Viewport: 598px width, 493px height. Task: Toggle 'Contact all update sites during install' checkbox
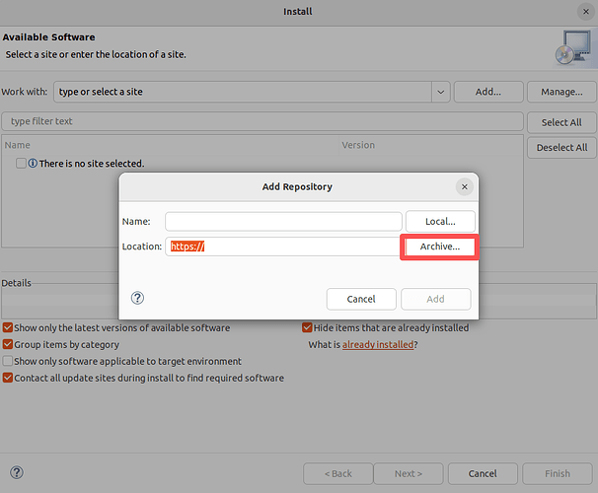tap(8, 378)
